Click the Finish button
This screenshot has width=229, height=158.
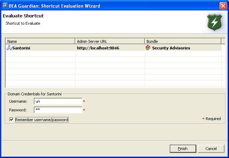click(x=183, y=149)
